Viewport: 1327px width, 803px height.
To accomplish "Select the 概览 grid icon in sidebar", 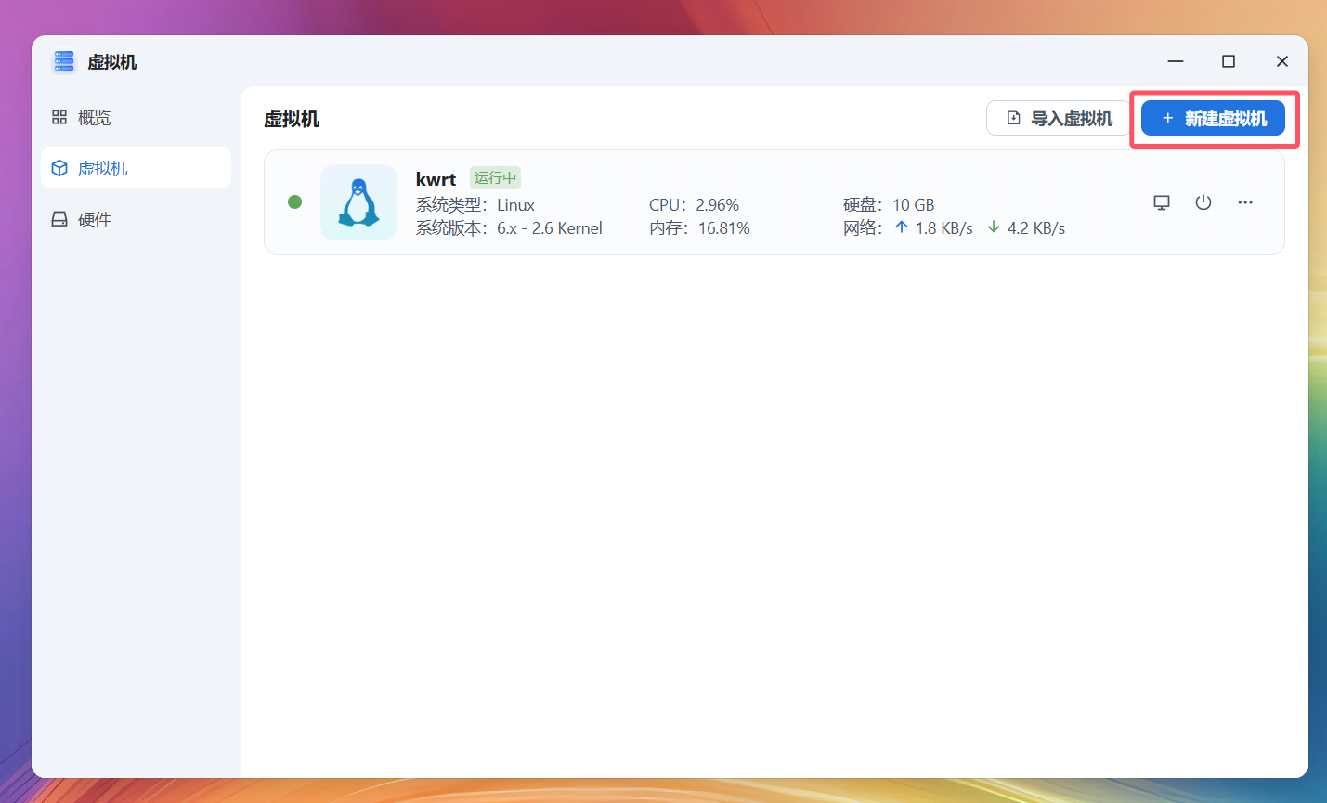I will click(x=59, y=117).
